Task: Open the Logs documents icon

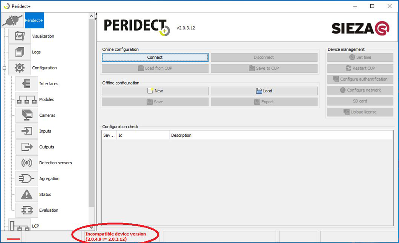Action: (20, 52)
